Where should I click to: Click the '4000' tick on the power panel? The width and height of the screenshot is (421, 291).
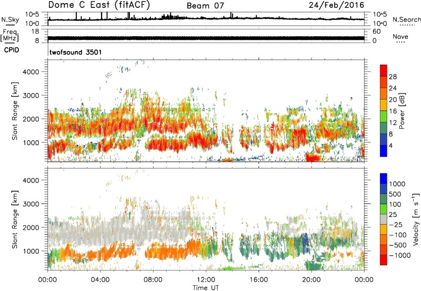pyautogui.click(x=31, y=72)
